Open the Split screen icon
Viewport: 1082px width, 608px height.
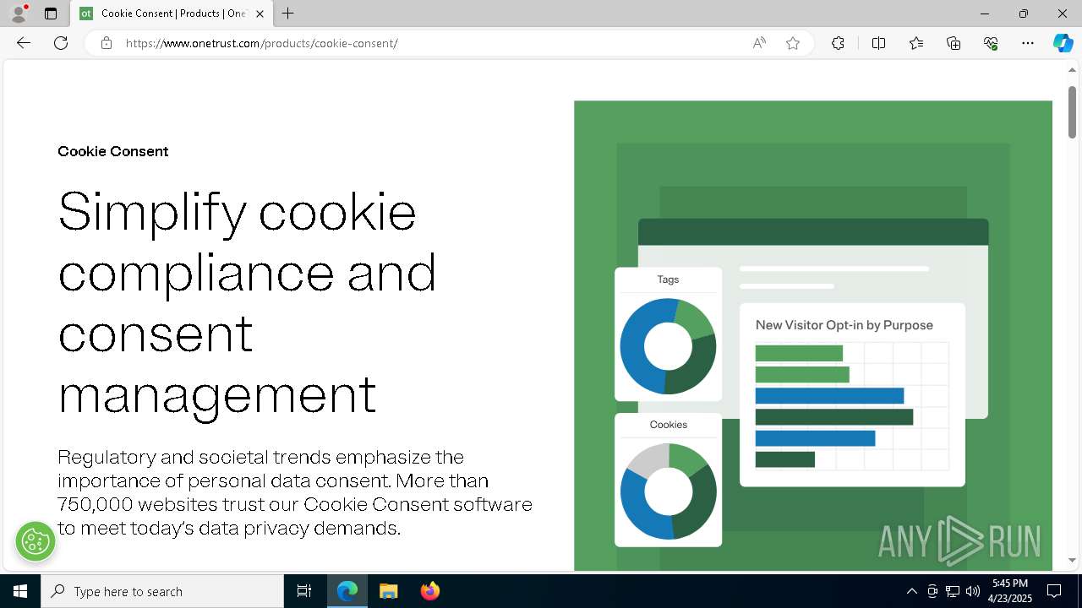[878, 43]
